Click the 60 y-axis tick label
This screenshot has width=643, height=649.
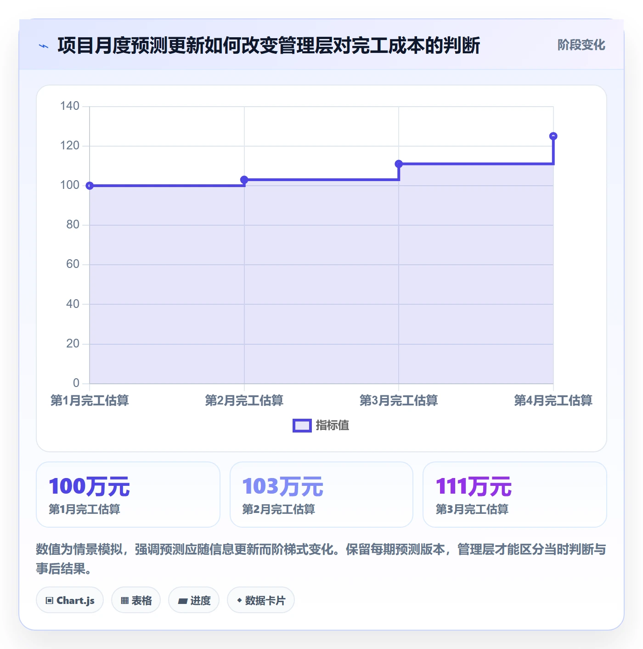click(73, 264)
